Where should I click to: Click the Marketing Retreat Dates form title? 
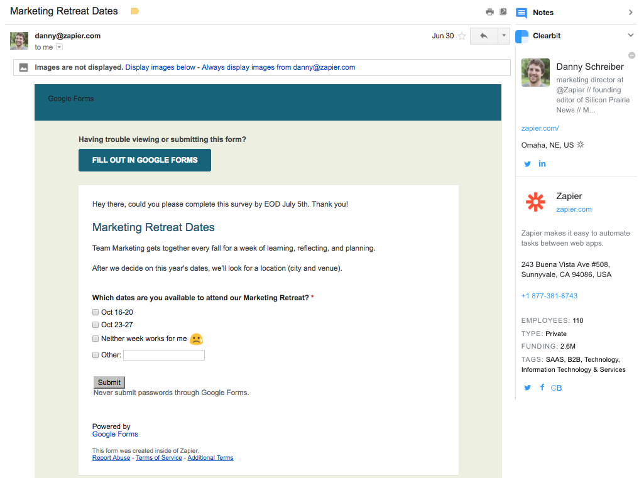(153, 227)
